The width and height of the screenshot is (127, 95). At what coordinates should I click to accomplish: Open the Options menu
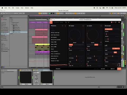point(27,8)
